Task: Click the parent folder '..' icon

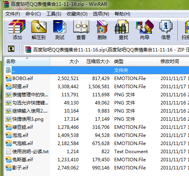Action: click(8, 70)
